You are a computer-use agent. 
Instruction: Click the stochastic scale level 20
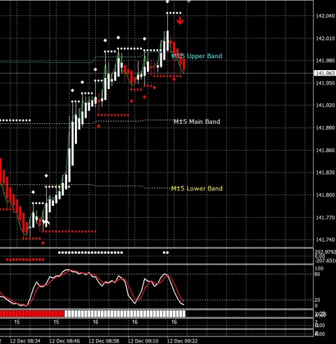(x=317, y=300)
